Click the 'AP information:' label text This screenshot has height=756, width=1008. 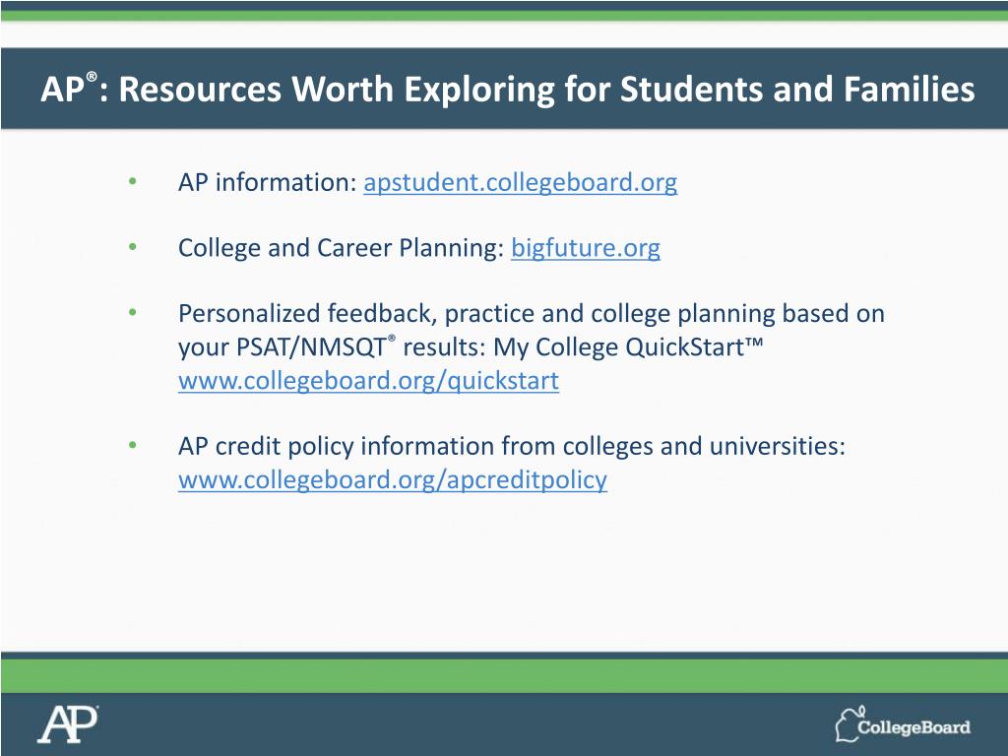tap(268, 182)
